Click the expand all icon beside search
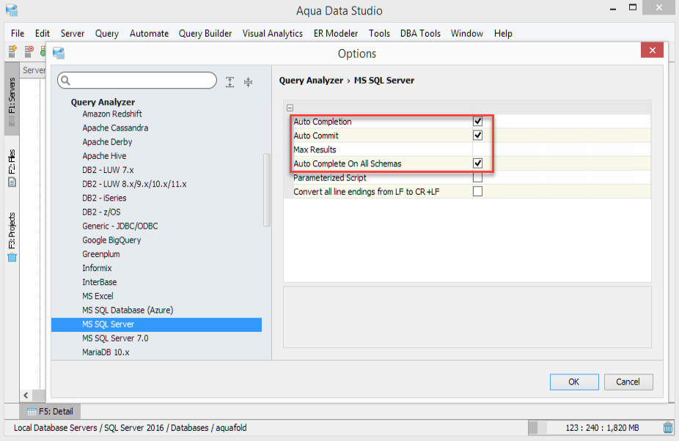The width and height of the screenshot is (679, 441). click(230, 82)
